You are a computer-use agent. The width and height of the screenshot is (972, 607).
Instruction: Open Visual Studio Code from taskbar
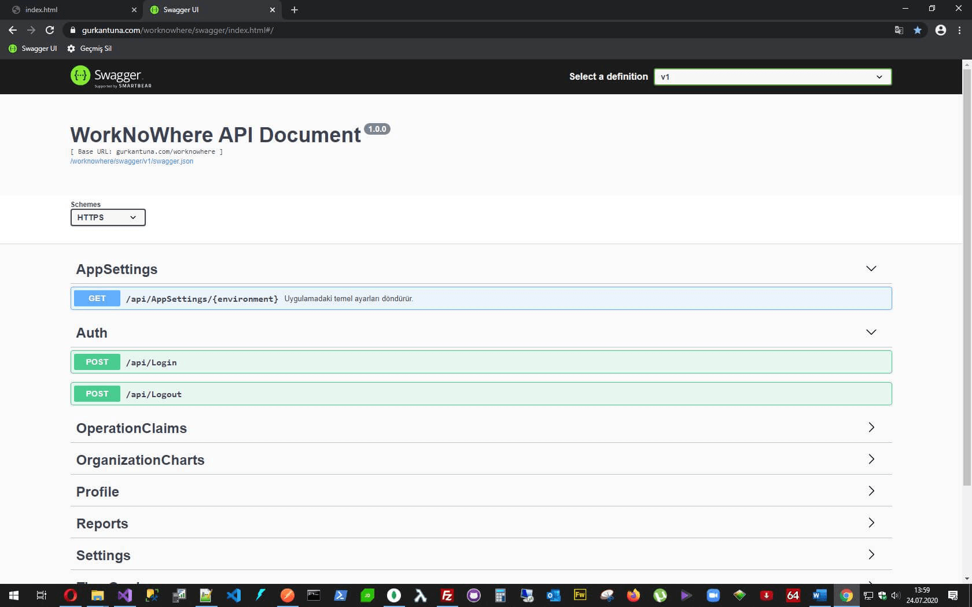233,595
